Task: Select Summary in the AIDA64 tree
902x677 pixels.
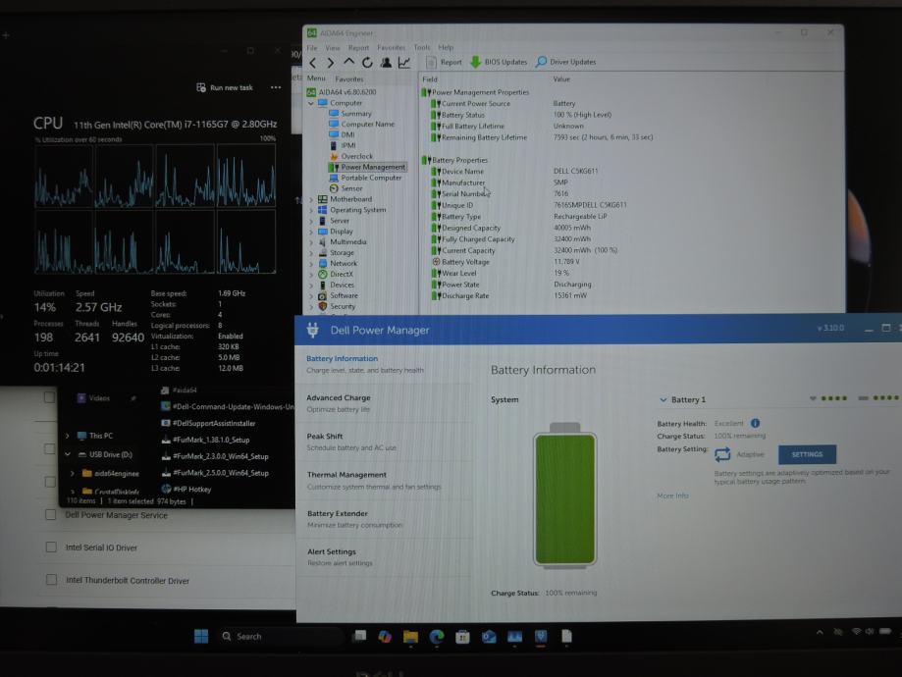Action: 349,113
